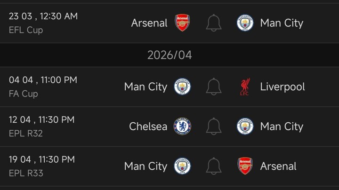This screenshot has height=190, width=339.
Task: Click Arsenal crest in EPL R33 fixture
Action: tap(245, 166)
